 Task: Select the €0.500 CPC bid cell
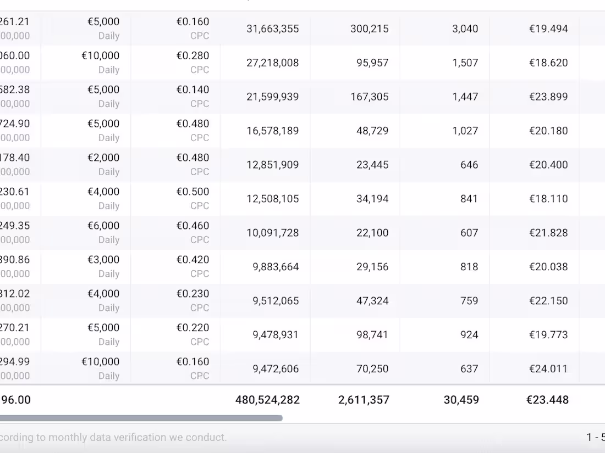click(193, 192)
